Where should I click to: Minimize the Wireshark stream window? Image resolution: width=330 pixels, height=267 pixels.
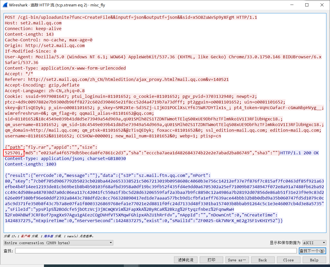pyautogui.click(x=292, y=5)
